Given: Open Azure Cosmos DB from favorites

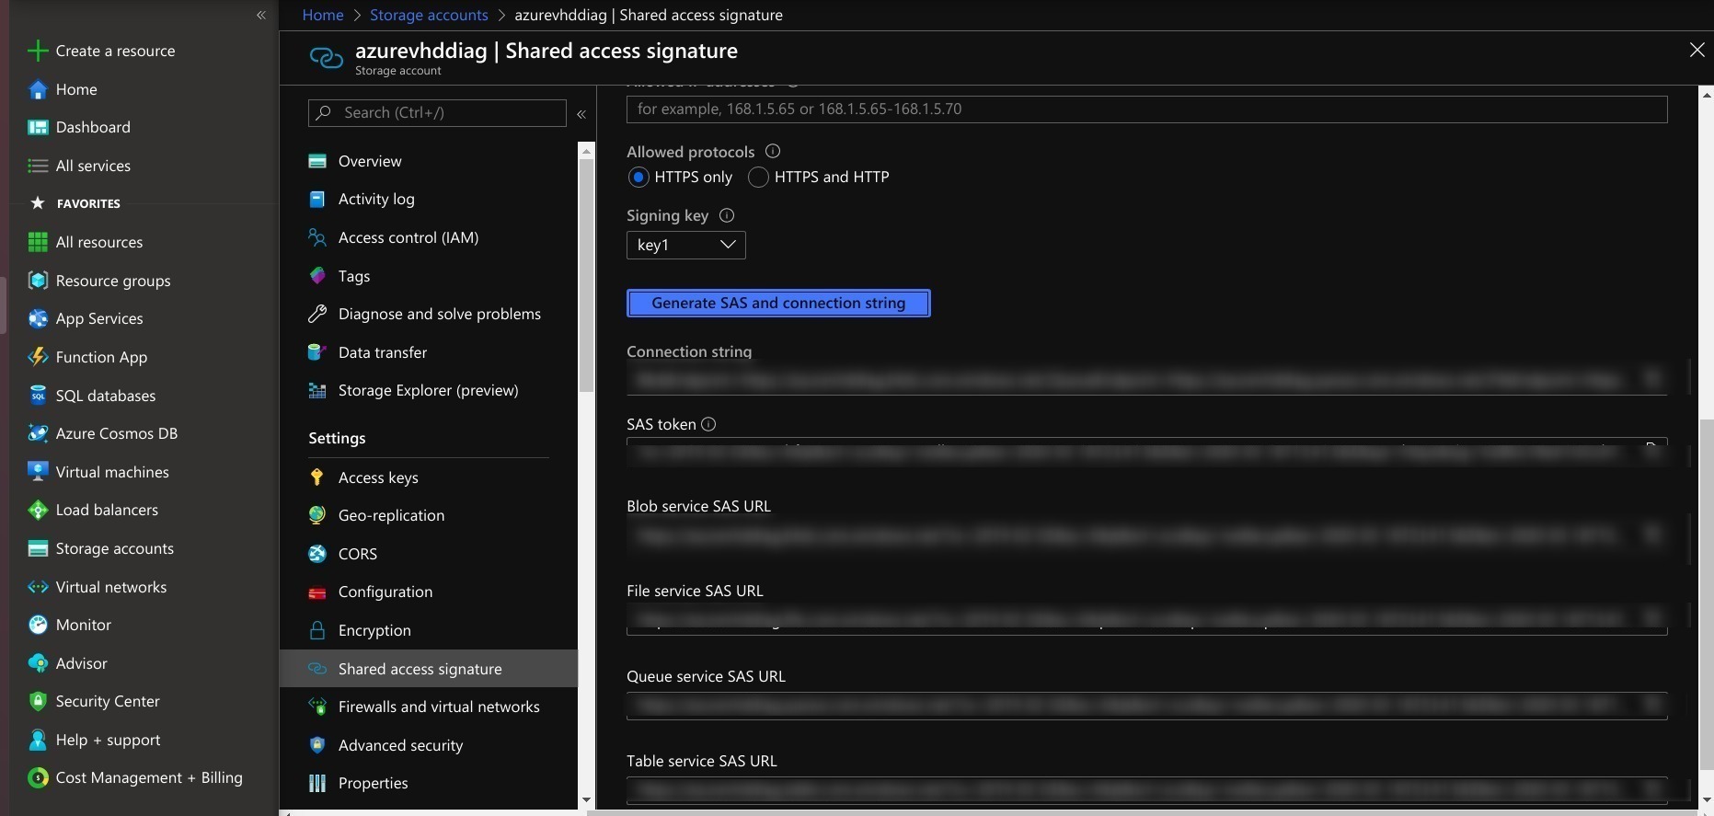Looking at the screenshot, I should coord(116,433).
